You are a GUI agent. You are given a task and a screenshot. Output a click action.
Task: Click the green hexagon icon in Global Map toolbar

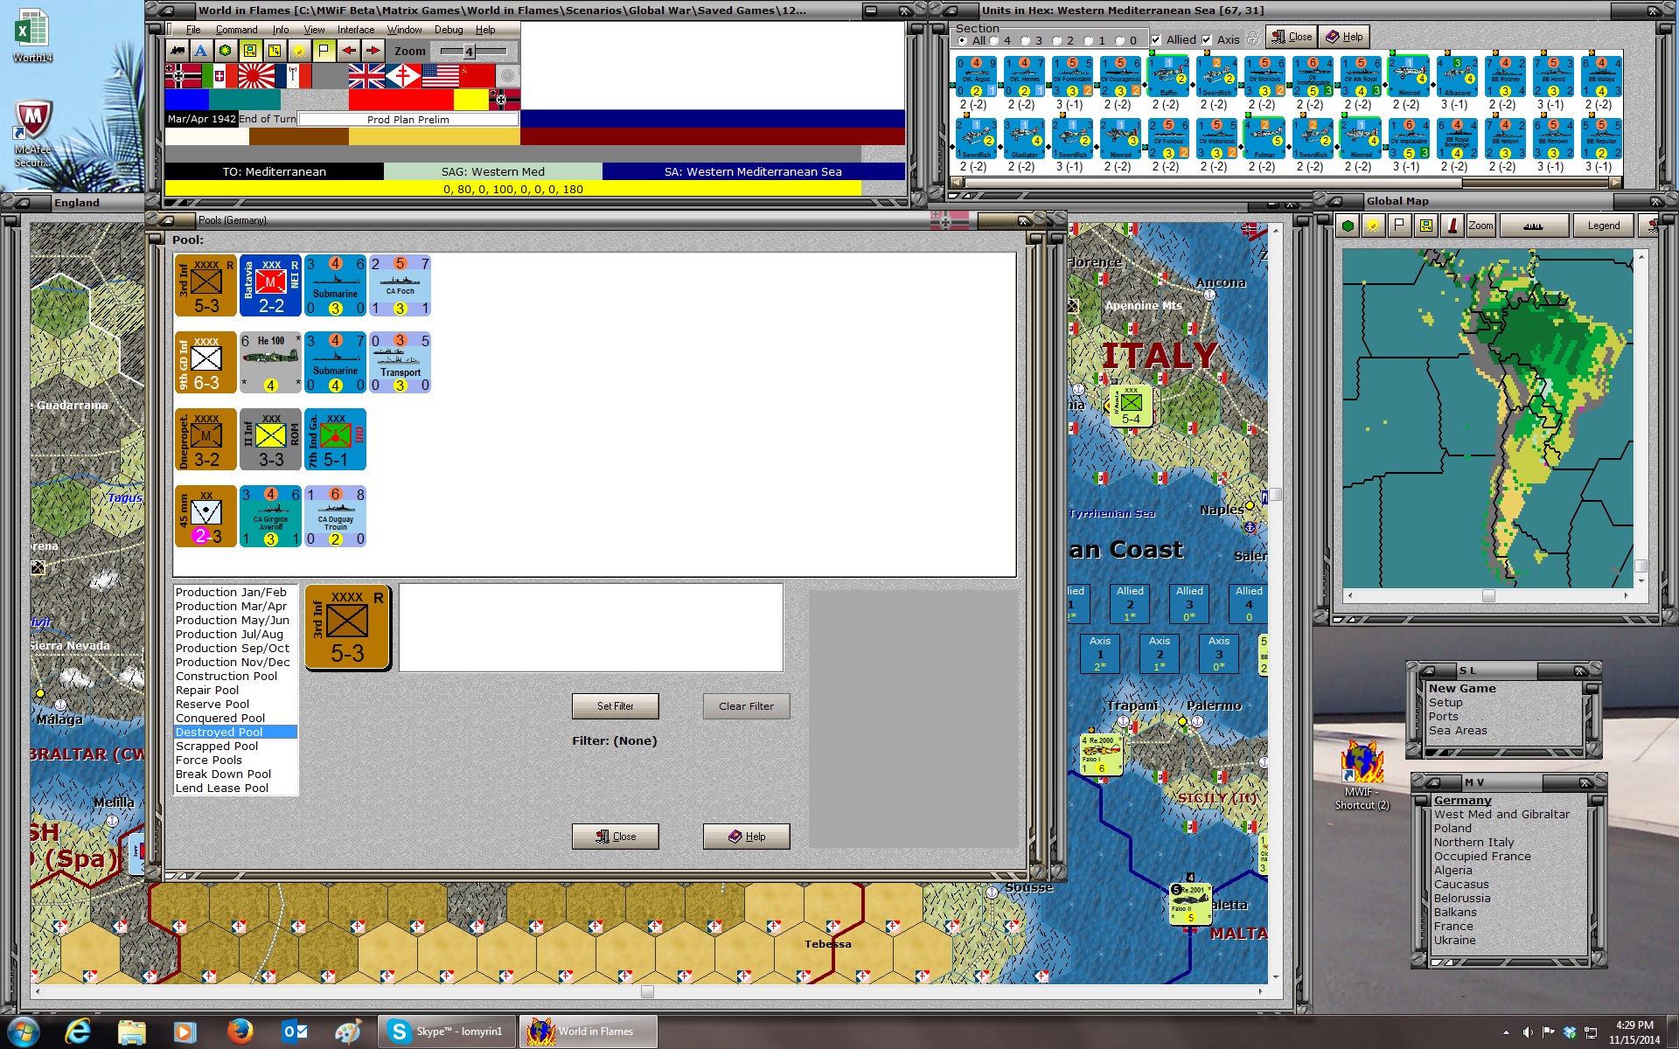click(1348, 226)
